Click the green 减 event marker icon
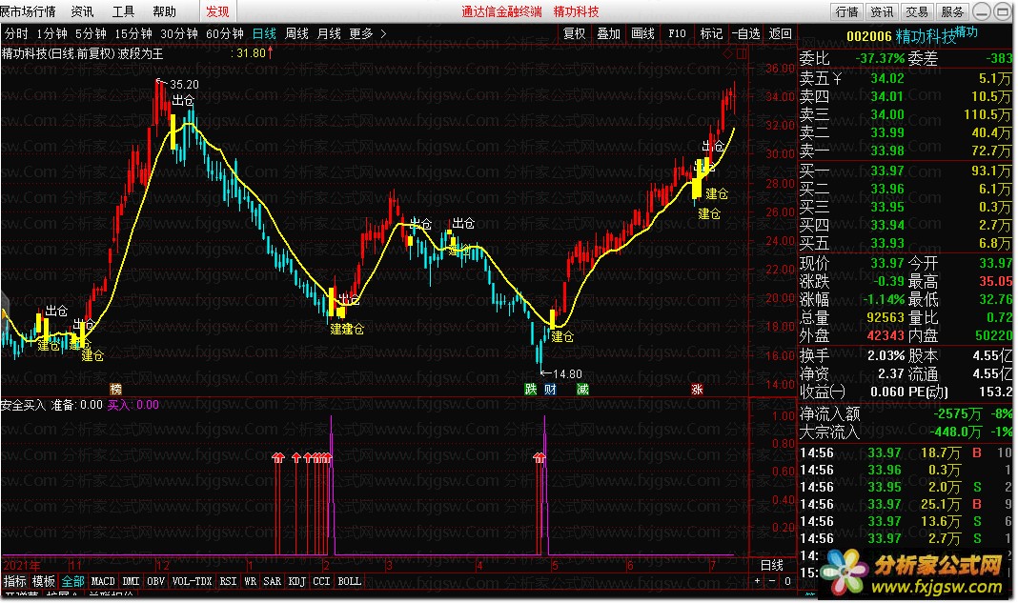Screen dimensions: 1018x603 pyautogui.click(x=582, y=389)
